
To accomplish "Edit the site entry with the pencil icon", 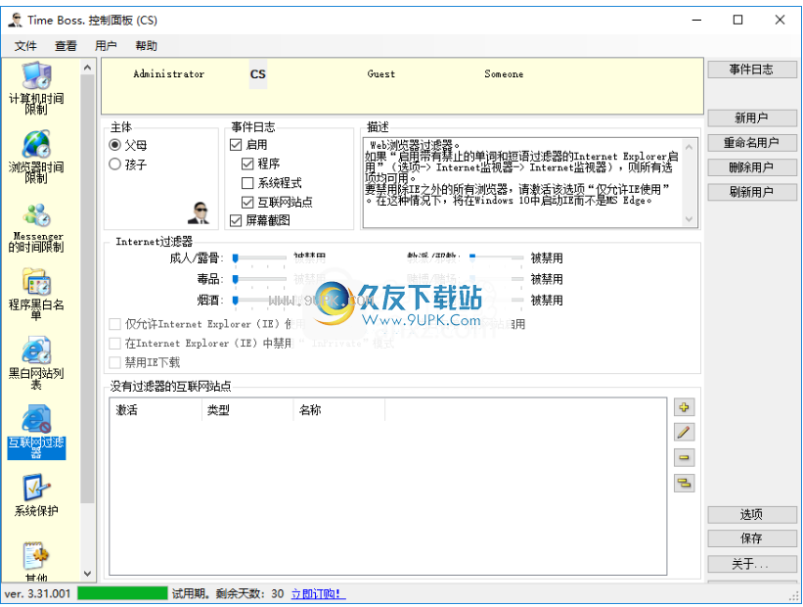I will (x=685, y=433).
